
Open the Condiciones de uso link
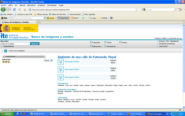[x=175, y=38]
